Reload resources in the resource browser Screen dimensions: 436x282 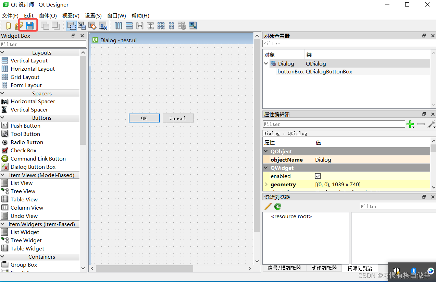277,207
